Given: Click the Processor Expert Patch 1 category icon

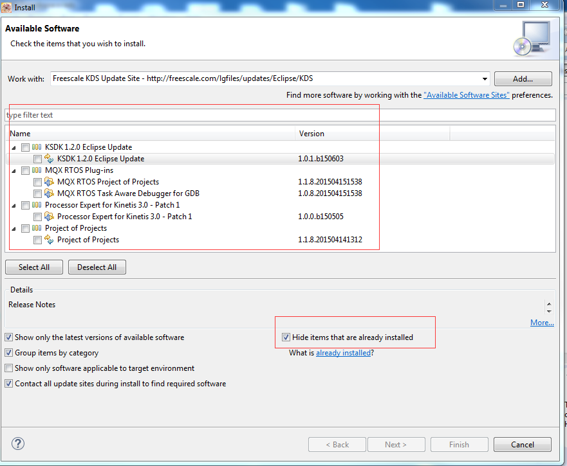Looking at the screenshot, I should click(x=37, y=205).
